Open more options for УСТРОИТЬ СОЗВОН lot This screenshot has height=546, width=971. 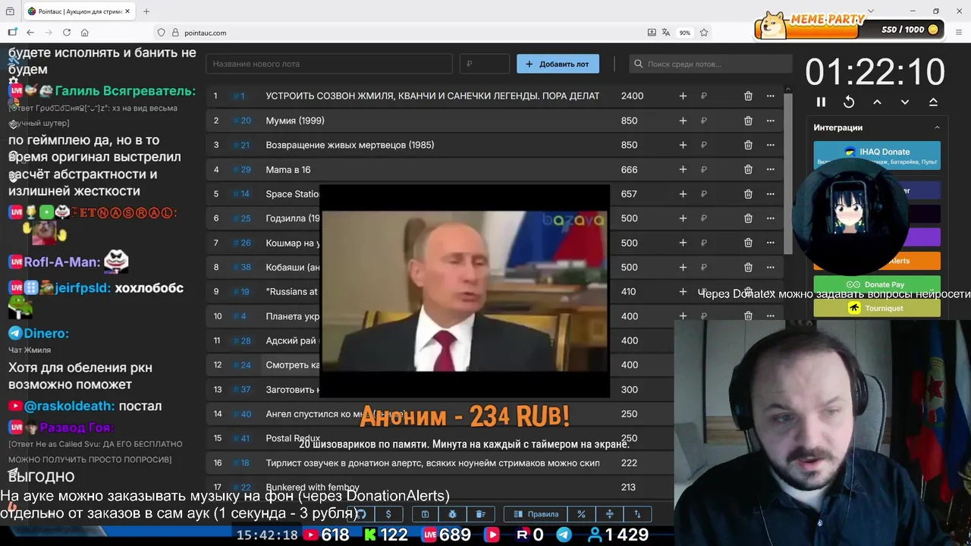tap(770, 96)
